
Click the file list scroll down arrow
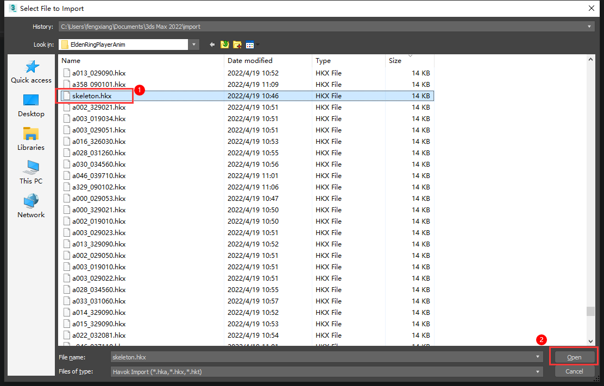(591, 341)
